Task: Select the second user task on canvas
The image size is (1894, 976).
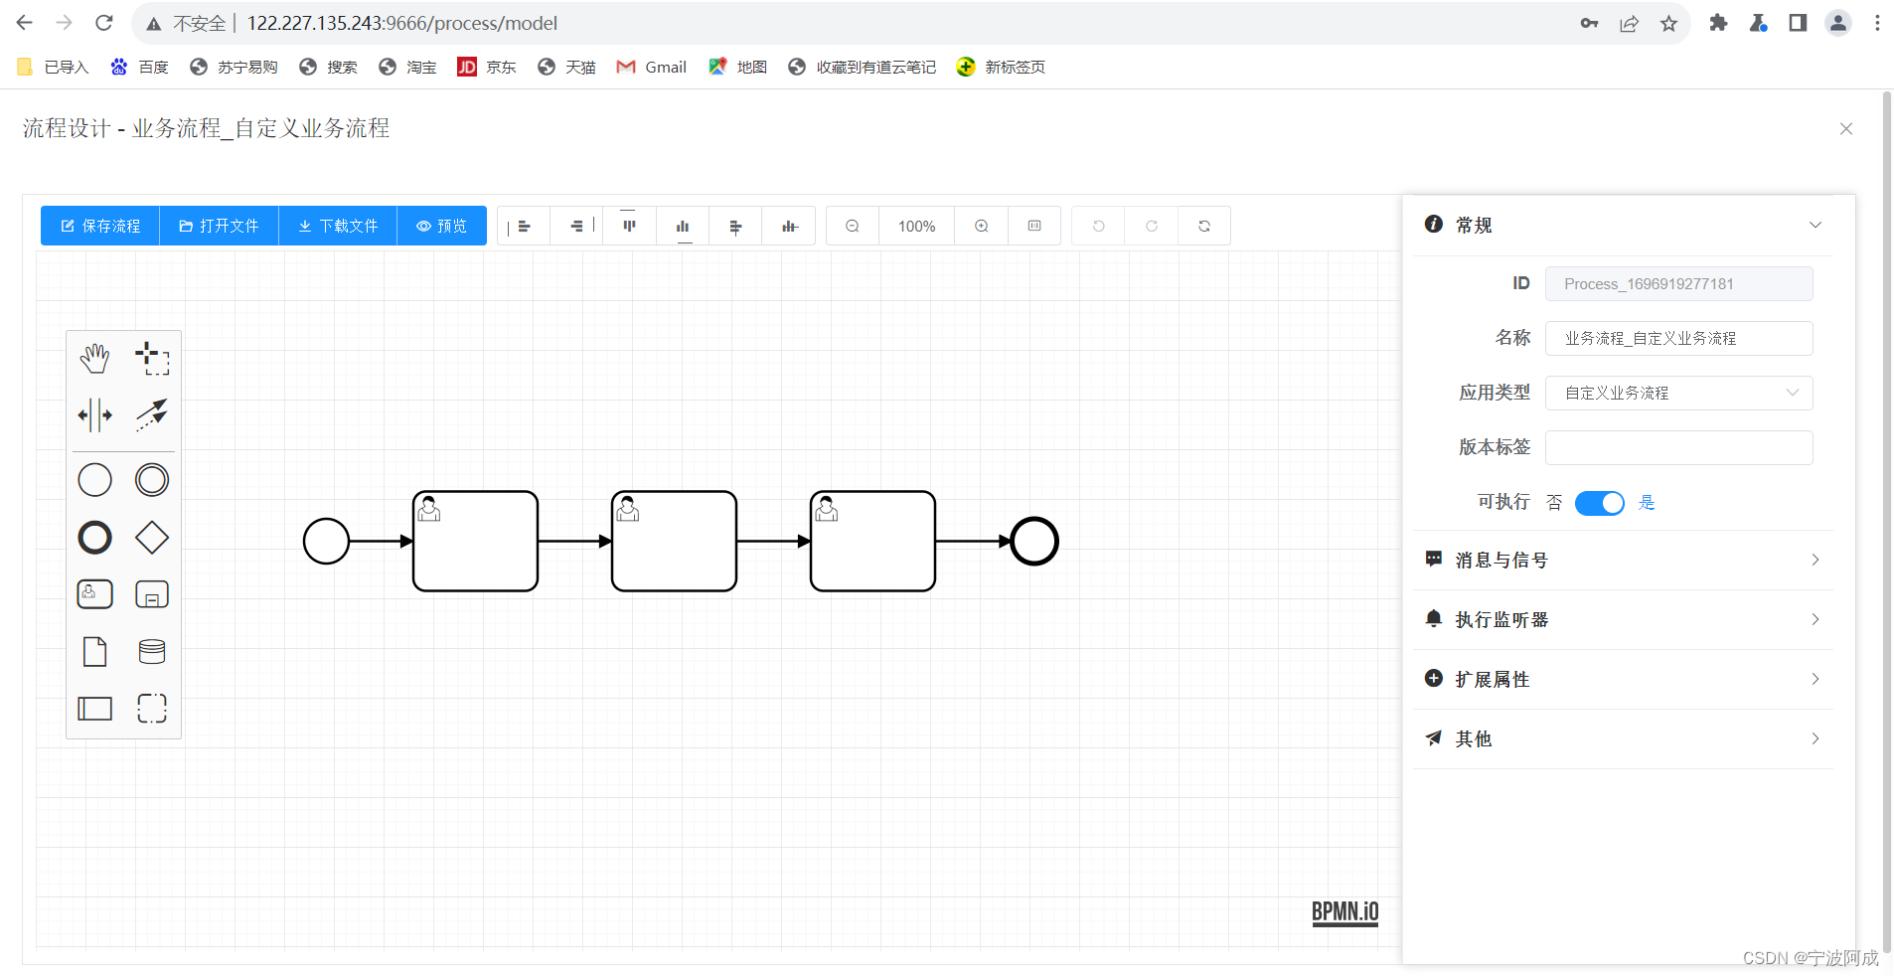Action: pyautogui.click(x=674, y=542)
